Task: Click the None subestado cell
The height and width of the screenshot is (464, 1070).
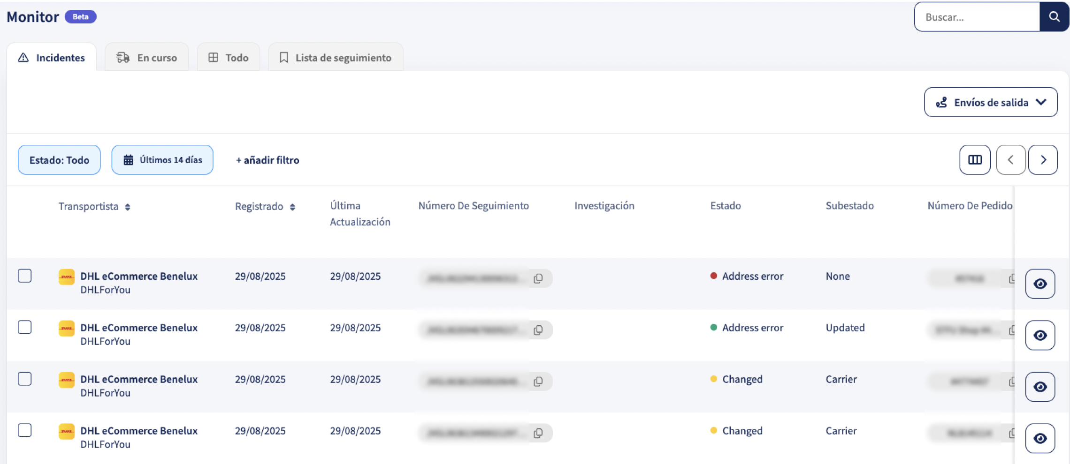Action: pos(838,276)
